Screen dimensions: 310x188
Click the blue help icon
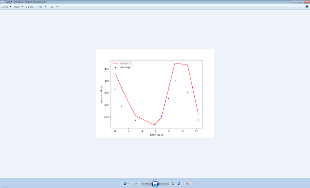[307, 6]
